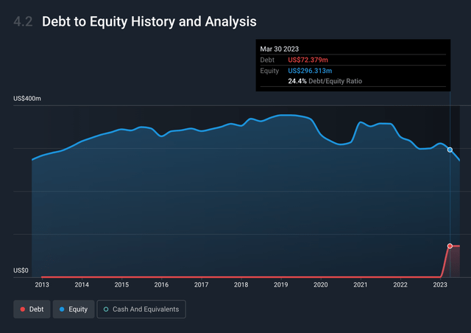471x333 pixels.
Task: Select the 2017 label on the timeline axis
Action: (x=201, y=284)
